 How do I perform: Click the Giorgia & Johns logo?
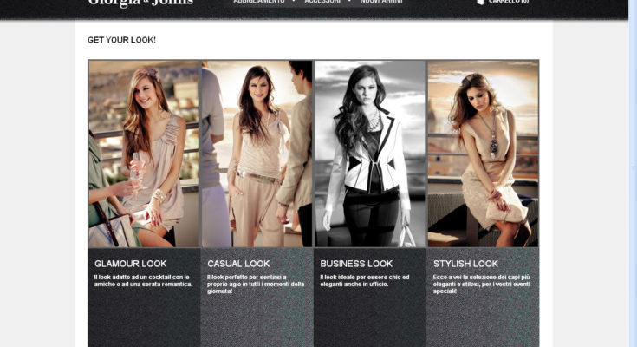[x=140, y=3]
